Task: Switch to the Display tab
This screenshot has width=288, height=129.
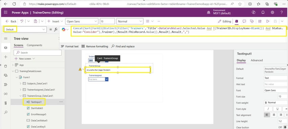Action: coord(241,60)
